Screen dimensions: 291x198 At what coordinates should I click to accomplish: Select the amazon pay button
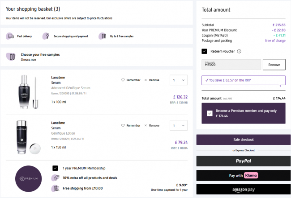click(244, 190)
